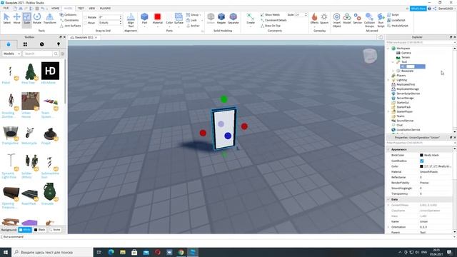Insert a new LocalScript
457x257 pixels.
(x=396, y=20)
